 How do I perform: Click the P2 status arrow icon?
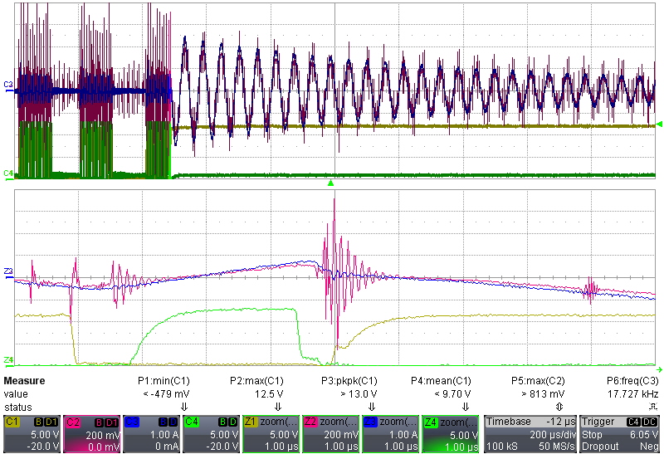coord(278,407)
